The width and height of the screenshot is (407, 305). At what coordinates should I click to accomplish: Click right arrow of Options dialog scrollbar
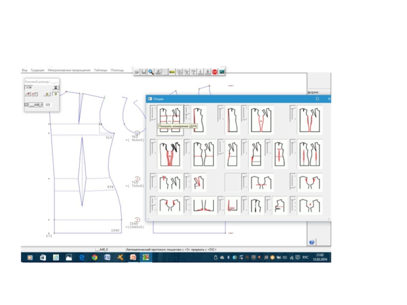pos(329,219)
